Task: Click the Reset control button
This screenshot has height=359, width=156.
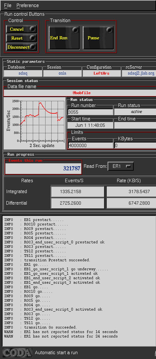Action: (x=21, y=38)
